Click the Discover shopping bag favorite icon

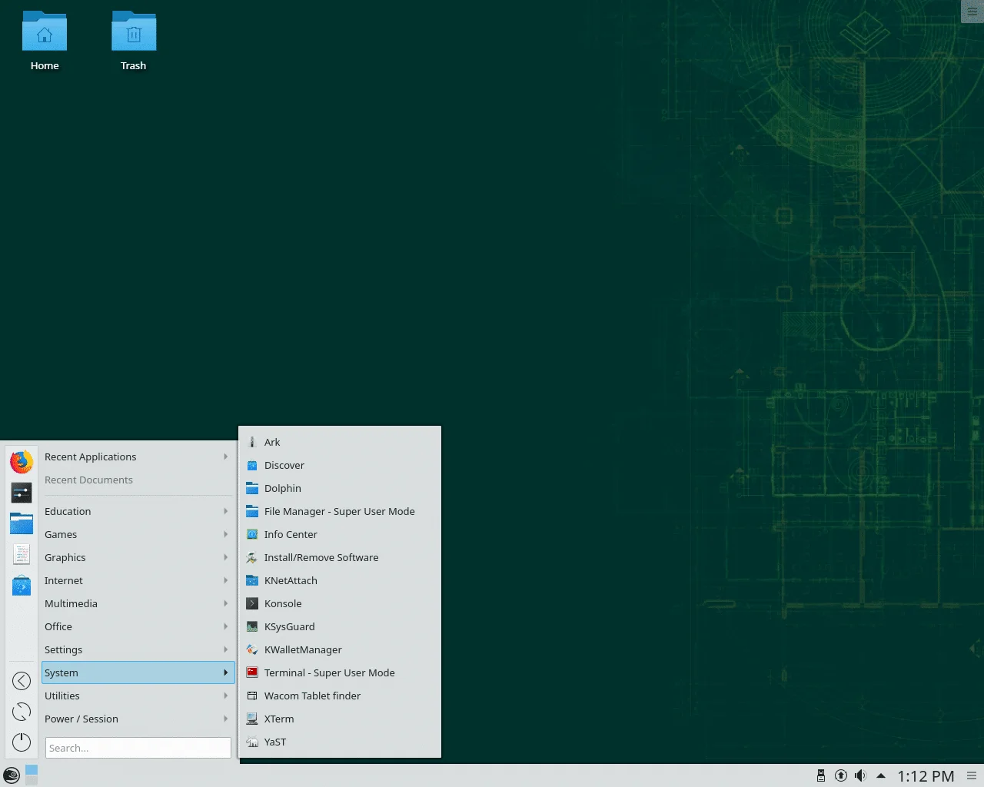point(22,586)
